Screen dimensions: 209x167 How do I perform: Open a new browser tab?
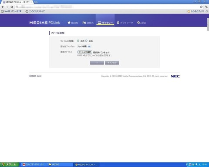[36, 2]
